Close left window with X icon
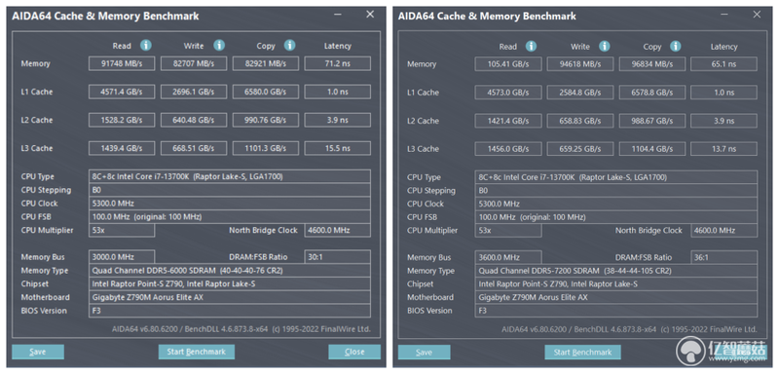This screenshot has width=779, height=374. pos(370,15)
